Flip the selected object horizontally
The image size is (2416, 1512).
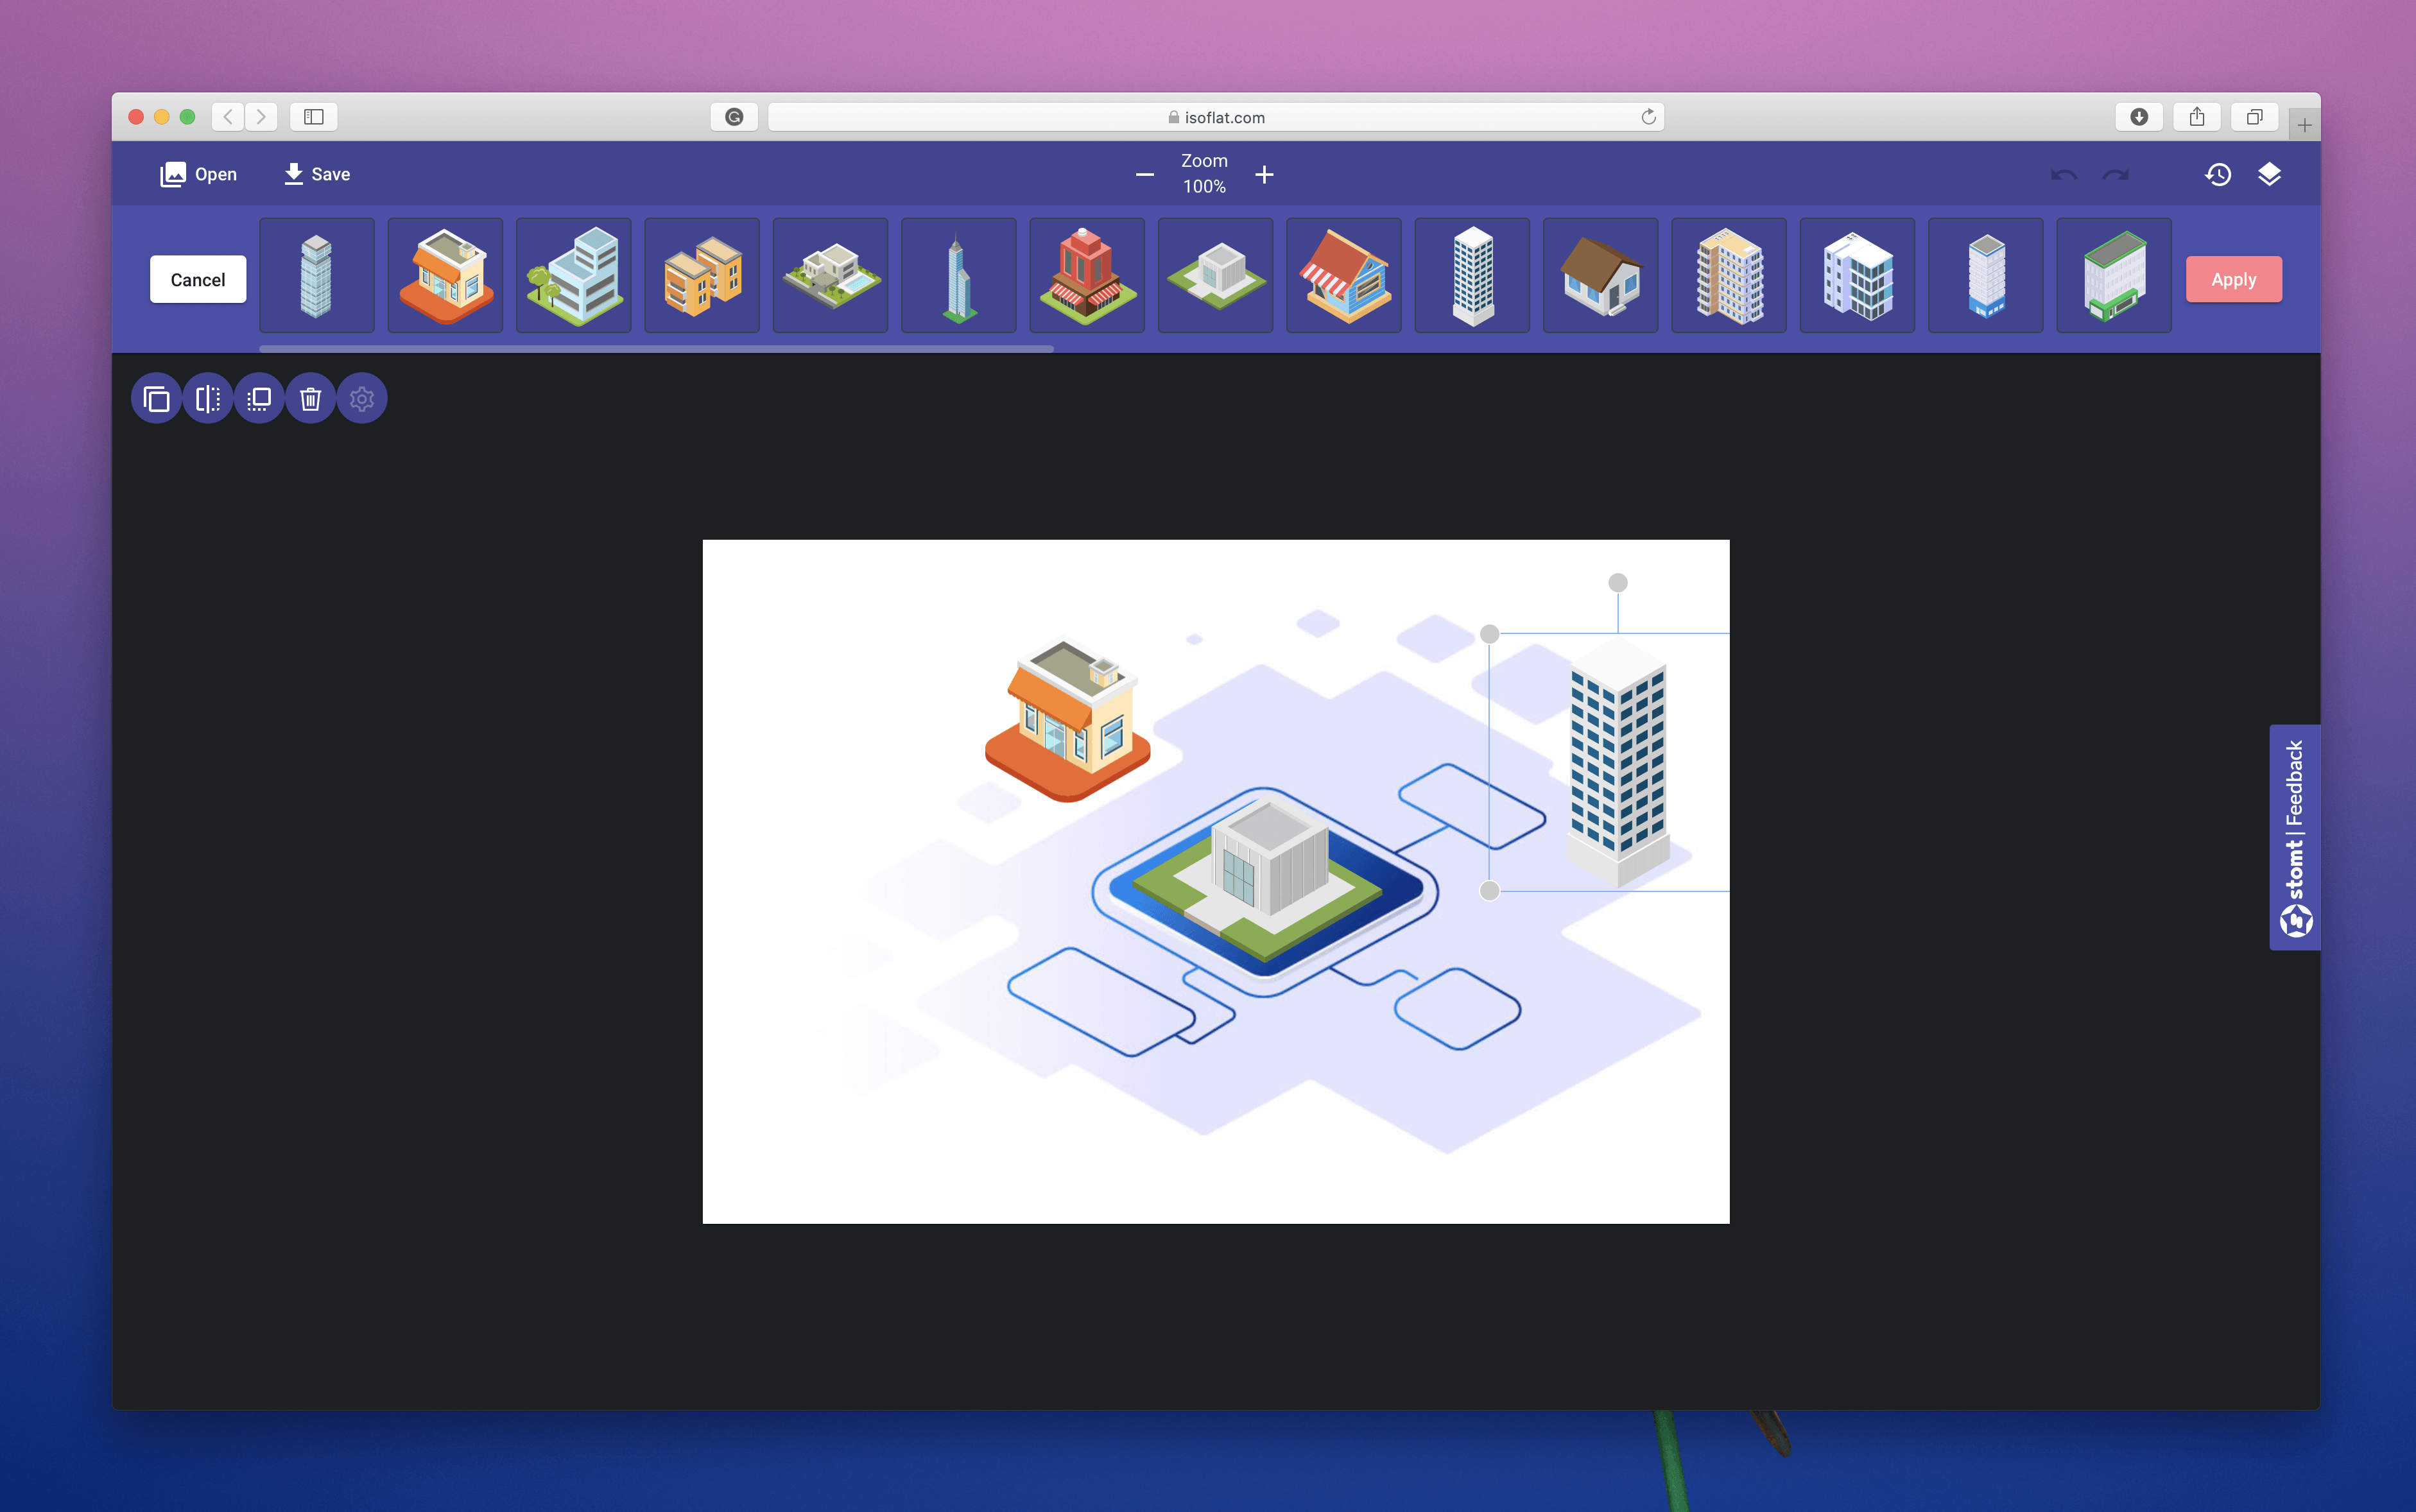point(207,397)
